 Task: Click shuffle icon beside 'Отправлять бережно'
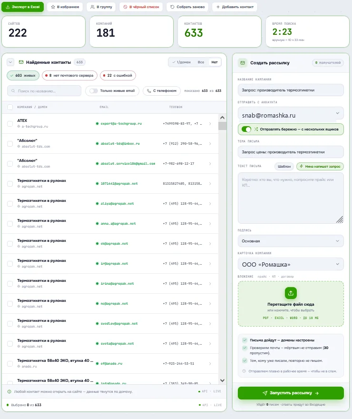coord(256,130)
